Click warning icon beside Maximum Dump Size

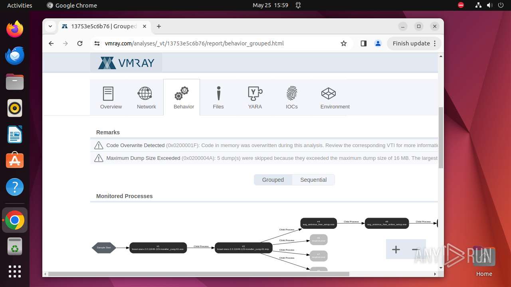click(99, 158)
